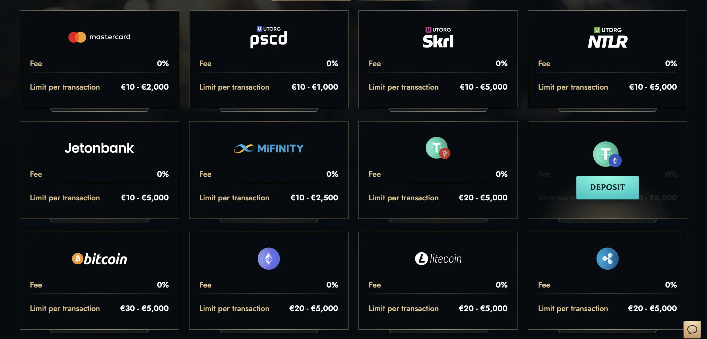This screenshot has width=707, height=339.
Task: Select Bitcoin limit €30 - €5,000 row
Action: [x=99, y=308]
